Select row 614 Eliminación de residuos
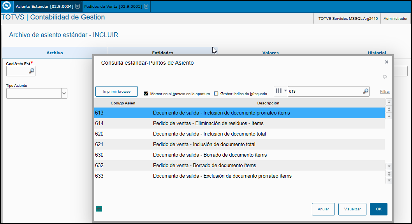 (x=239, y=123)
